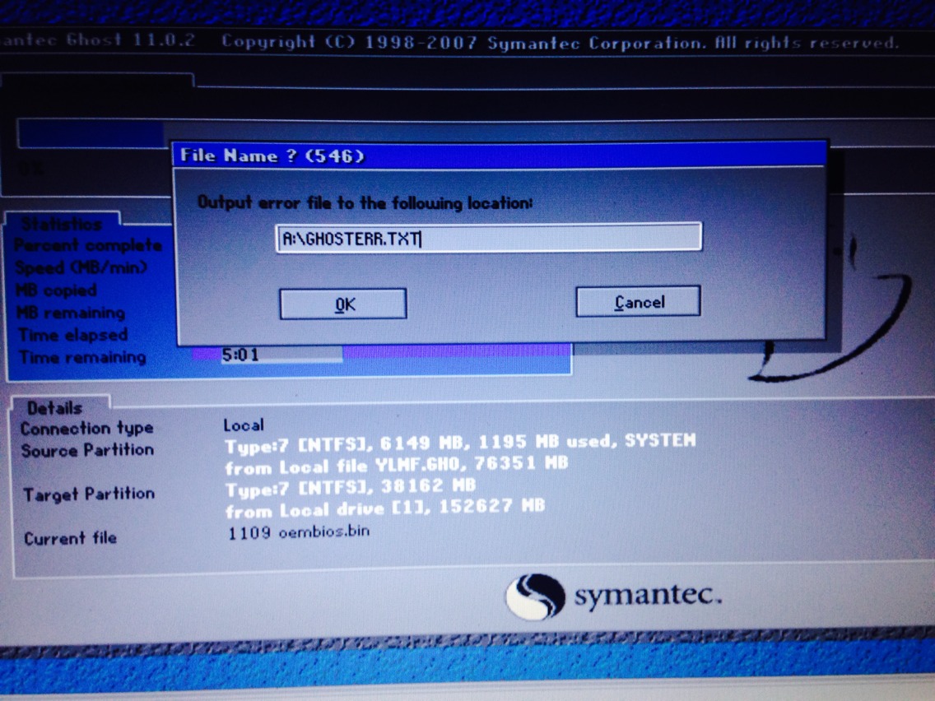The height and width of the screenshot is (701, 935).
Task: Click the 'Output error file to the following location' text
Action: pos(365,202)
